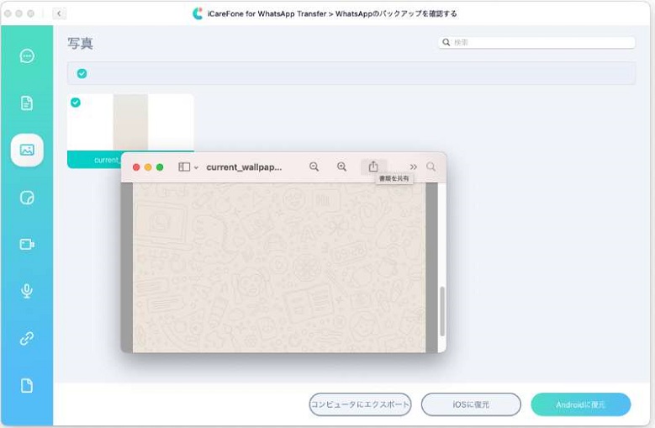Select the current_wallpaper photo thumbnail
Image resolution: width=655 pixels, height=428 pixels.
[130, 122]
